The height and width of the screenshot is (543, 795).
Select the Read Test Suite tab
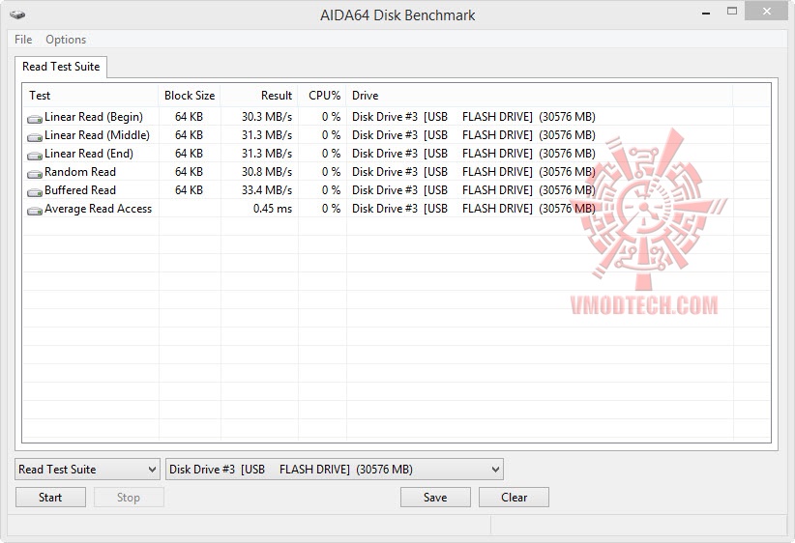[61, 67]
